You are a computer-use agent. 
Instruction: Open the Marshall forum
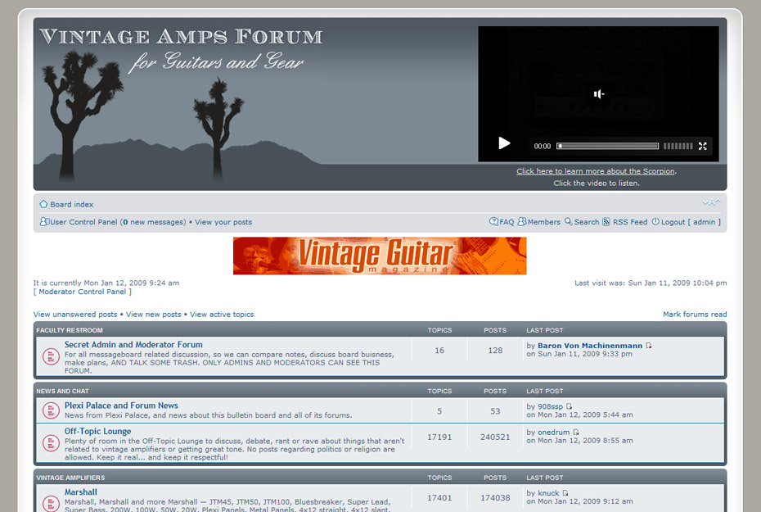click(80, 492)
